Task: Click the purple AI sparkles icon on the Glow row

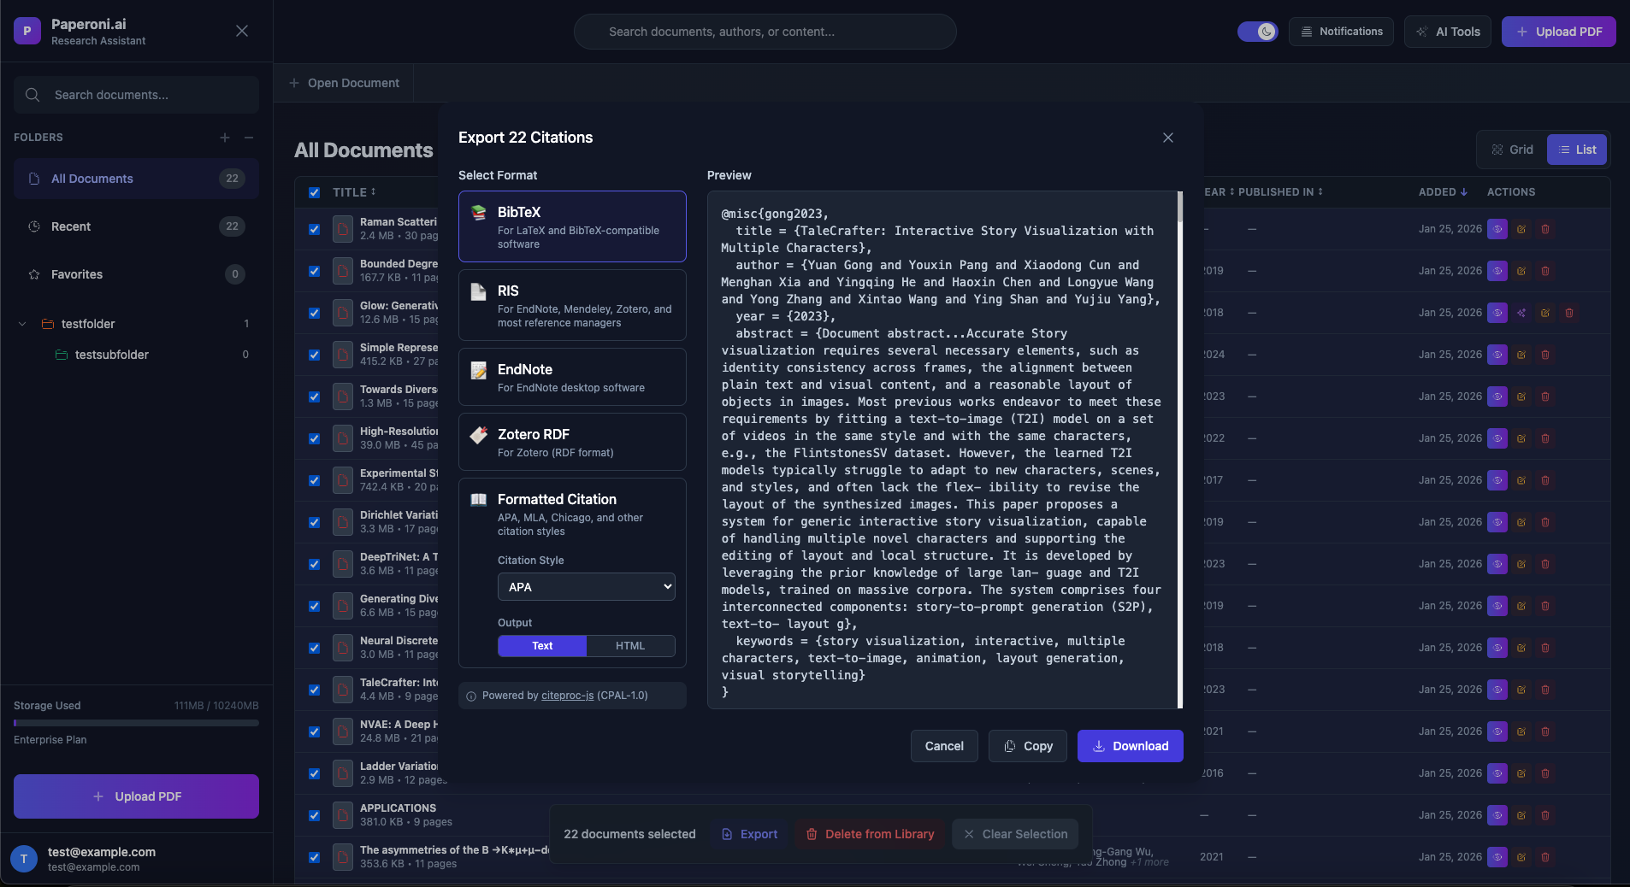Action: 1521,313
